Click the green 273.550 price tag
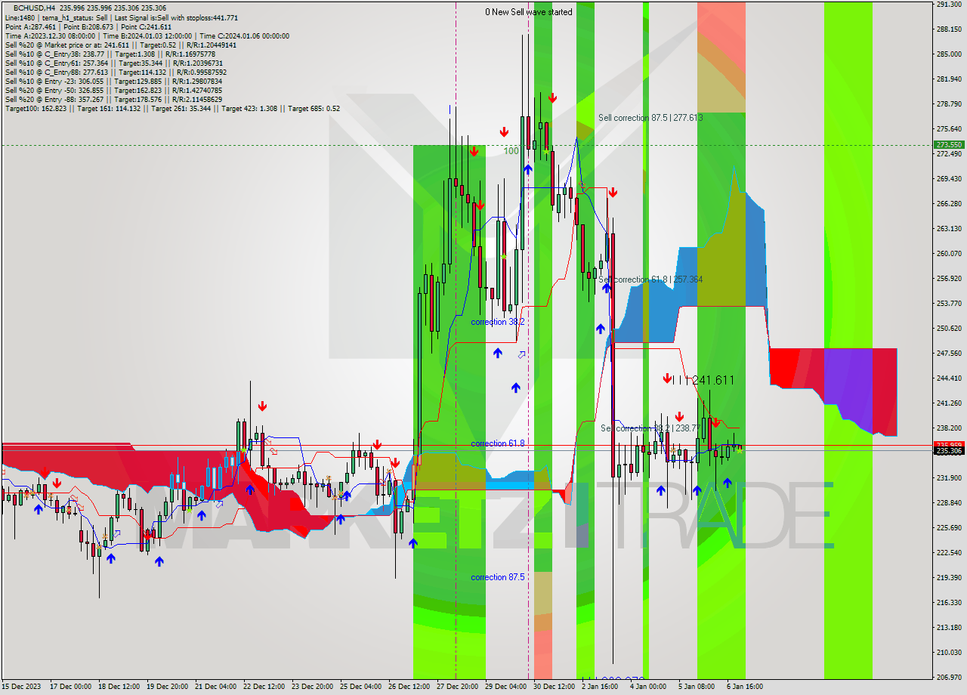The height and width of the screenshot is (695, 967). point(949,144)
